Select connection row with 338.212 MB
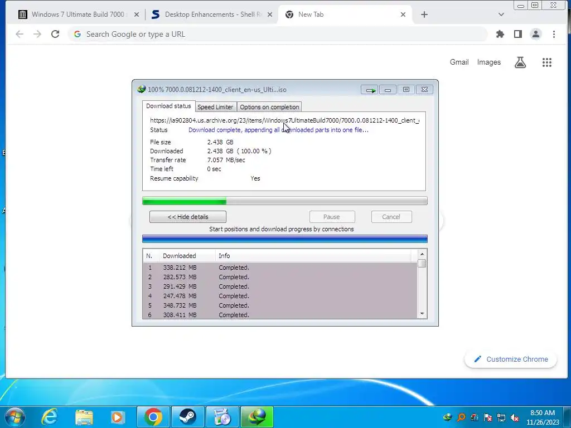This screenshot has width=571, height=428. 280,267
